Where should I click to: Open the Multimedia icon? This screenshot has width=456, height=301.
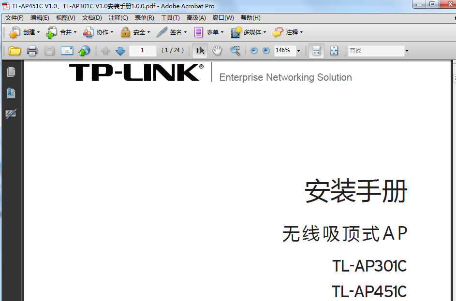pyautogui.click(x=236, y=32)
